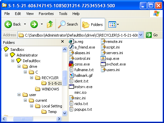Click the Back button

pyautogui.click(x=13, y=24)
